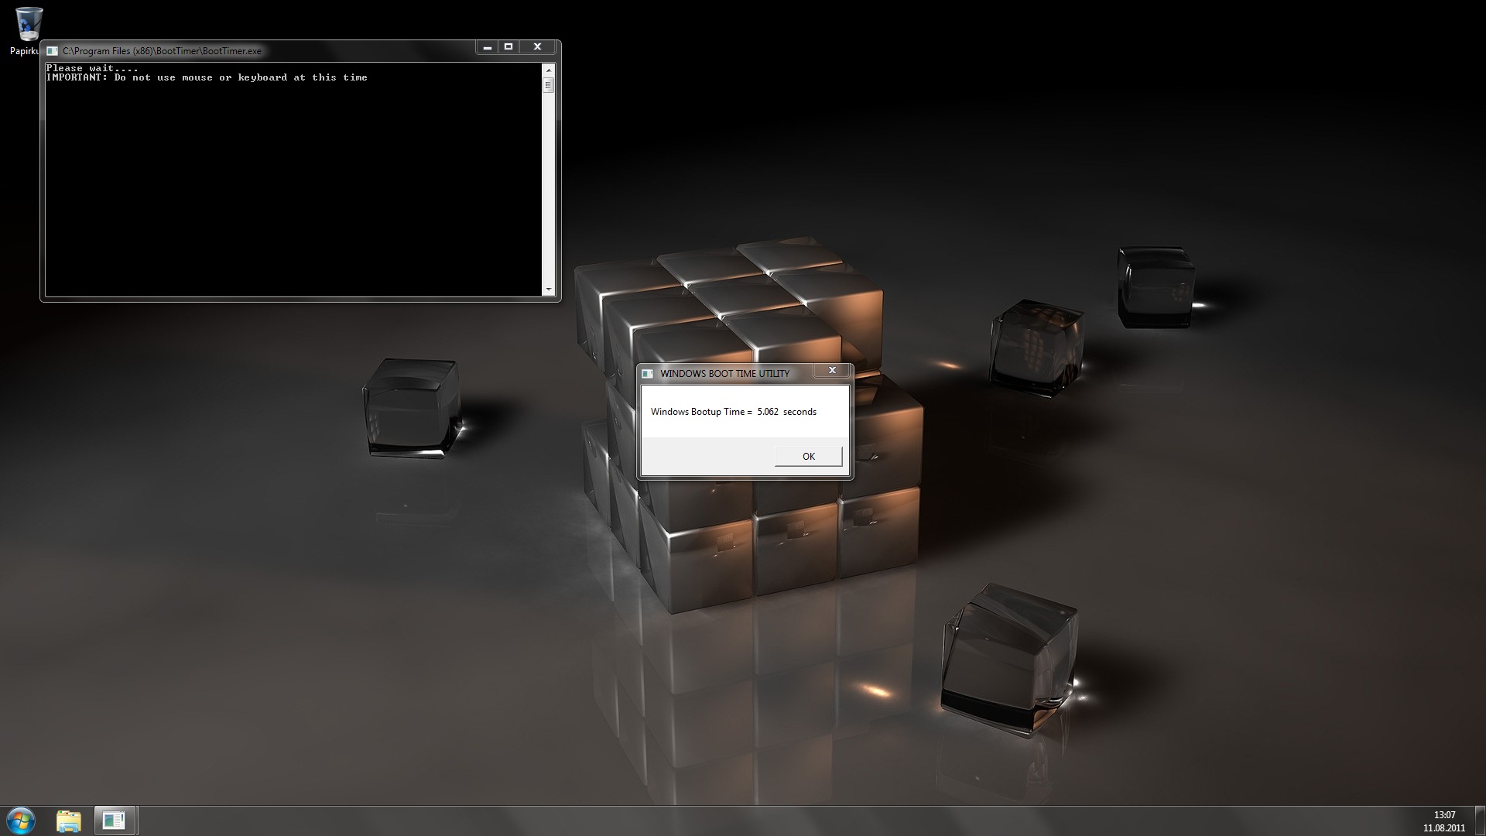This screenshot has width=1486, height=836.
Task: Maximize the BootTimer console window
Action: point(508,47)
